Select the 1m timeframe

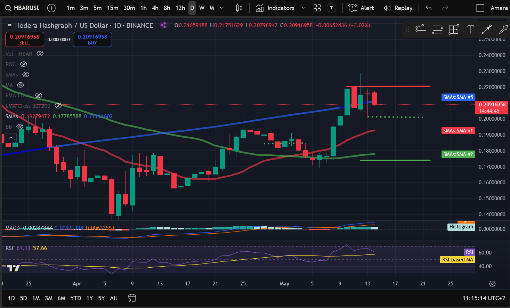tap(71, 8)
